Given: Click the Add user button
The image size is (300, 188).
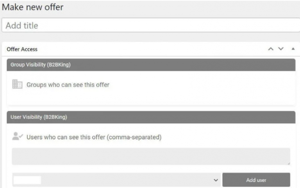Looking at the screenshot, I should click(256, 180).
